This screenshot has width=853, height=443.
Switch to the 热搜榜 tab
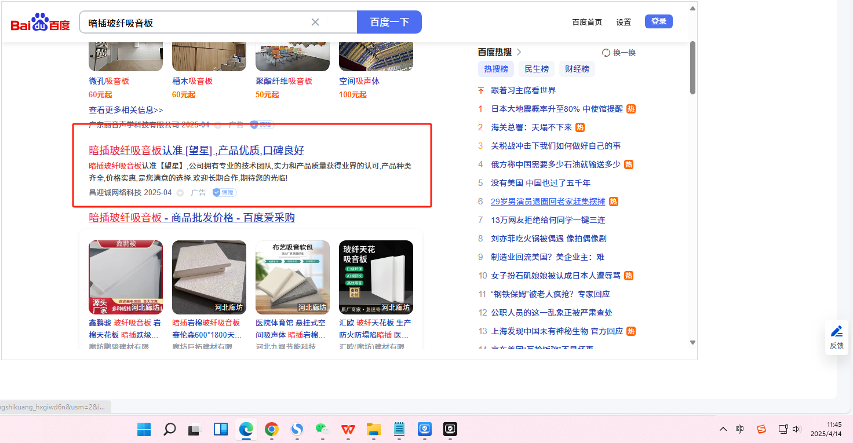[496, 69]
